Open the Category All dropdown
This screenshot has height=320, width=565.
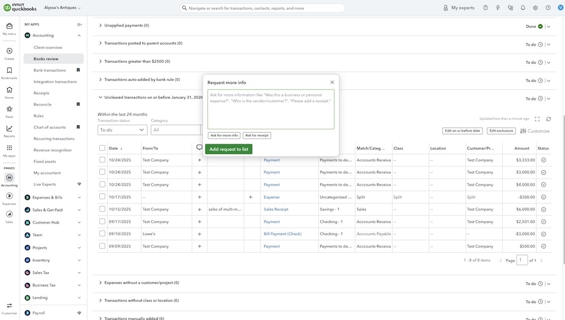tap(176, 130)
